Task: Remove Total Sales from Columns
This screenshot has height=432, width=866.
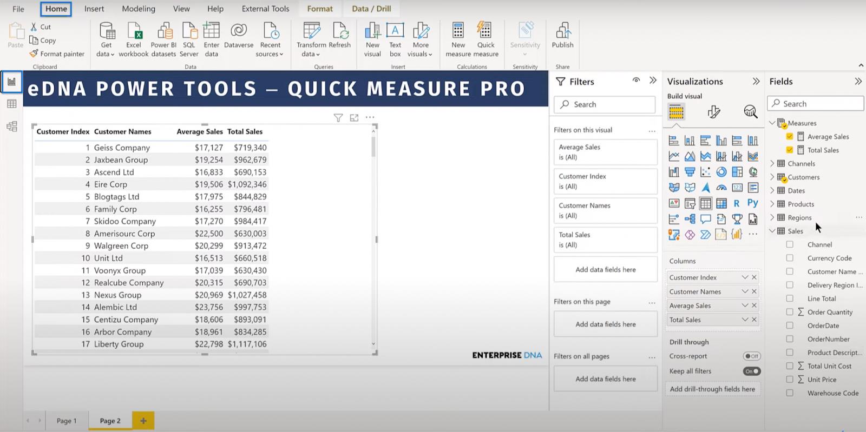Action: click(754, 320)
